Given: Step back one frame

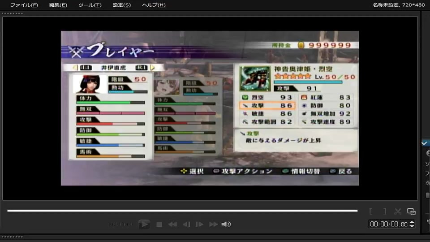Looking at the screenshot, I should [x=186, y=225].
